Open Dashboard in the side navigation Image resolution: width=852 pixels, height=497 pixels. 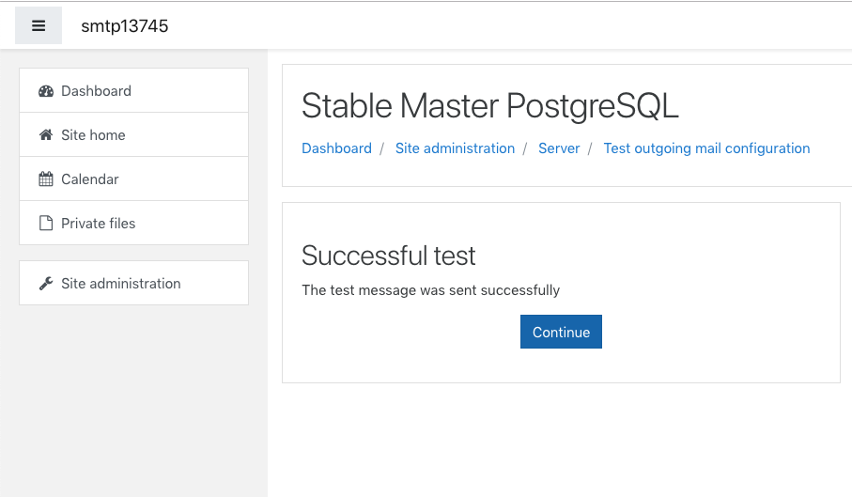[133, 91]
